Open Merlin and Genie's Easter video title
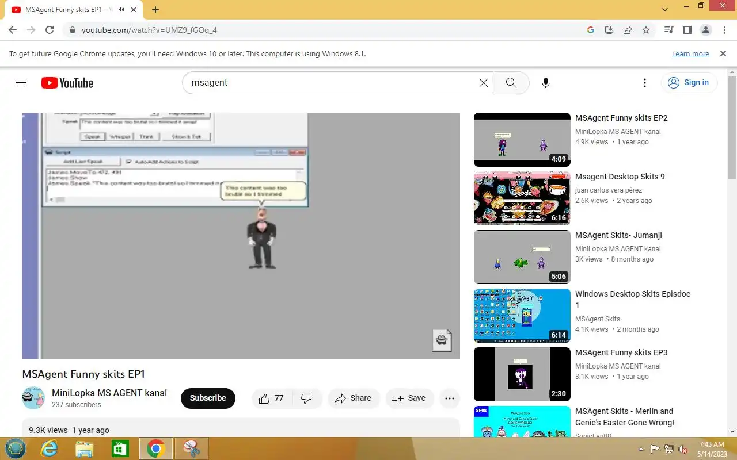The width and height of the screenshot is (737, 460). tap(625, 417)
